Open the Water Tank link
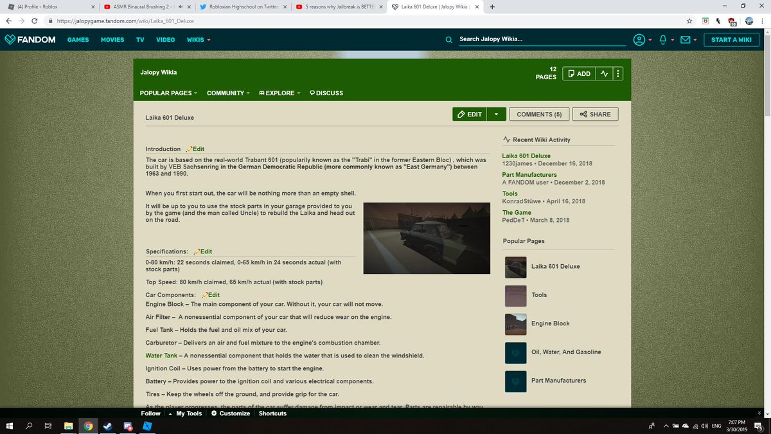The width and height of the screenshot is (771, 434). click(x=161, y=356)
